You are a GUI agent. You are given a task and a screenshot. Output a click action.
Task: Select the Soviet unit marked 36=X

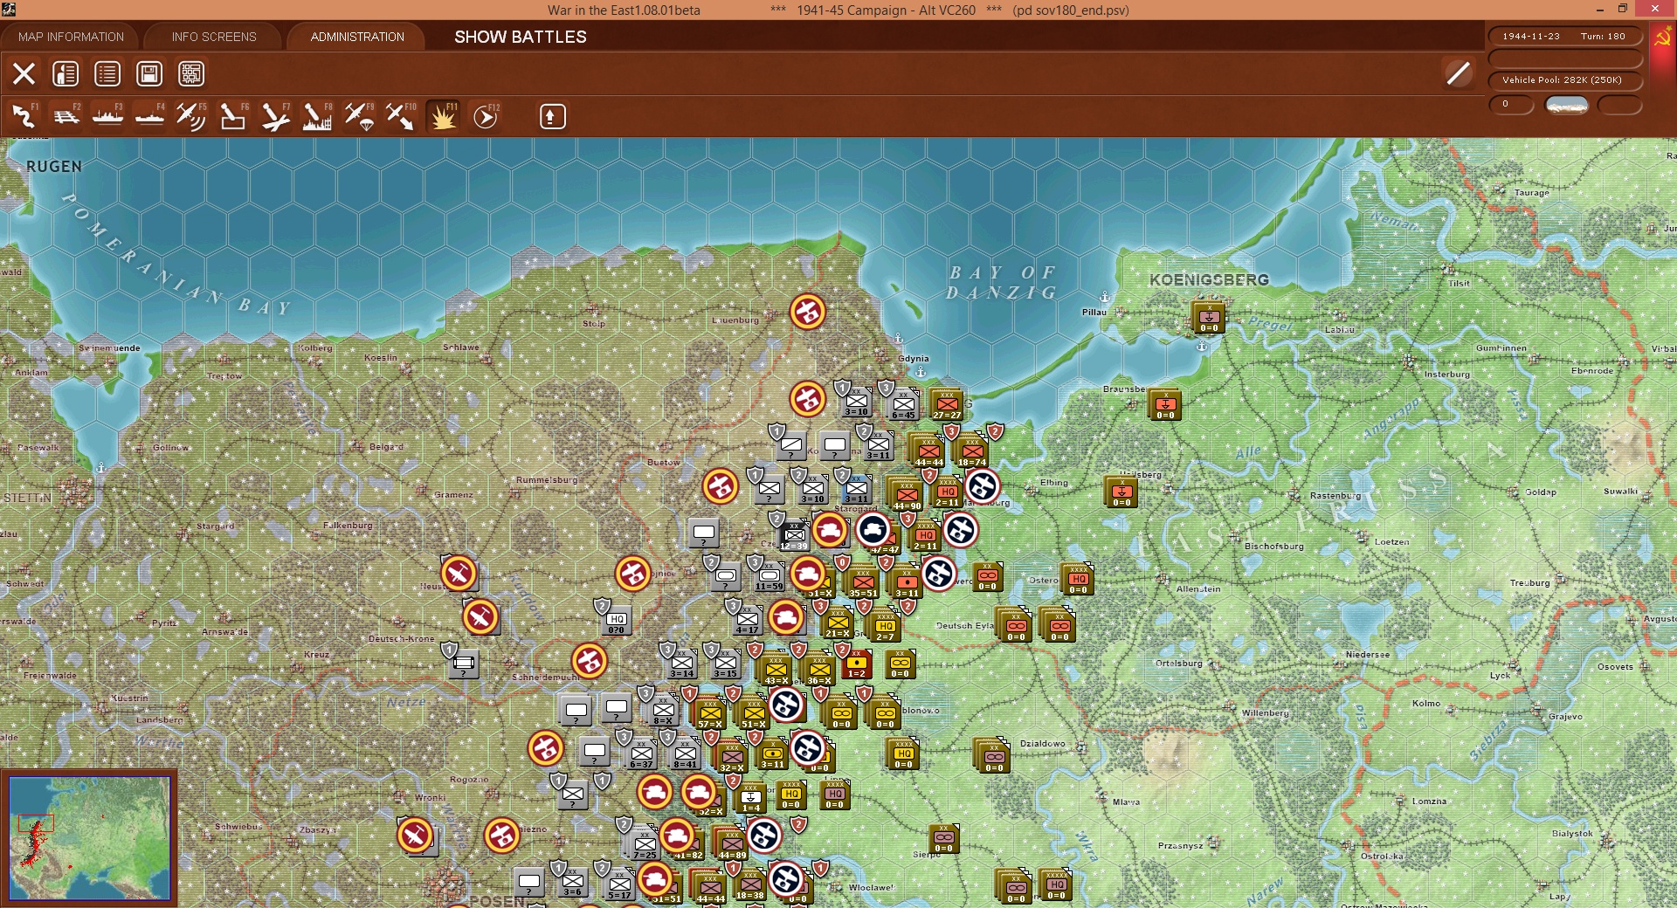click(819, 670)
